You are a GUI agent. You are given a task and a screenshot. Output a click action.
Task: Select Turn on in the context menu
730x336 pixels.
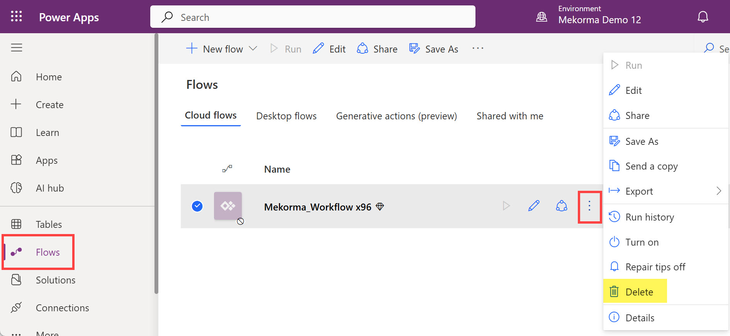(642, 242)
